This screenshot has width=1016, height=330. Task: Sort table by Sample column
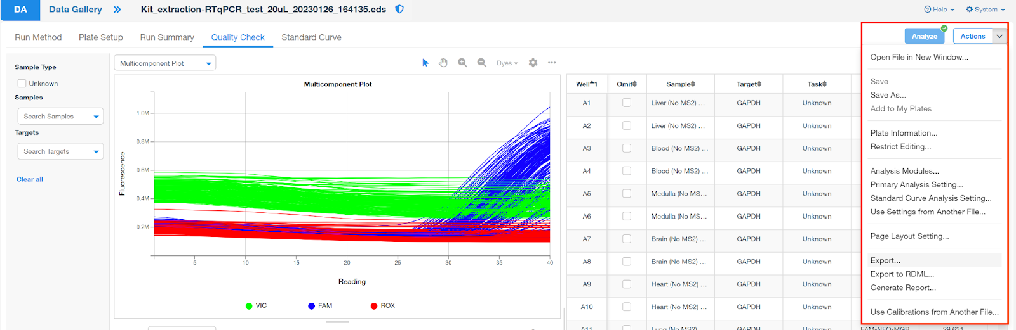[681, 84]
